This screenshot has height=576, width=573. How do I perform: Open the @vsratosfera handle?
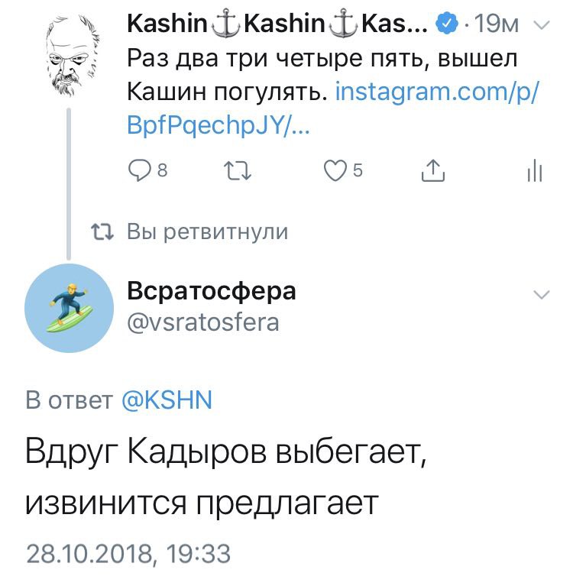[x=202, y=322]
